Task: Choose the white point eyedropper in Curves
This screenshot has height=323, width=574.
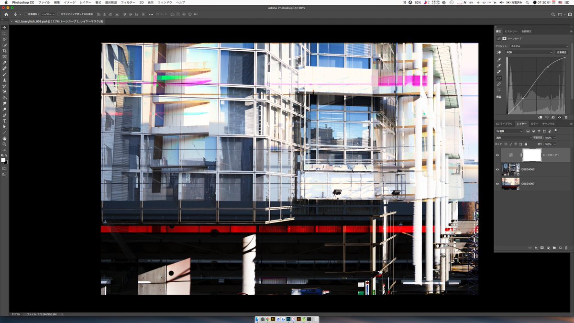Action: point(499,72)
